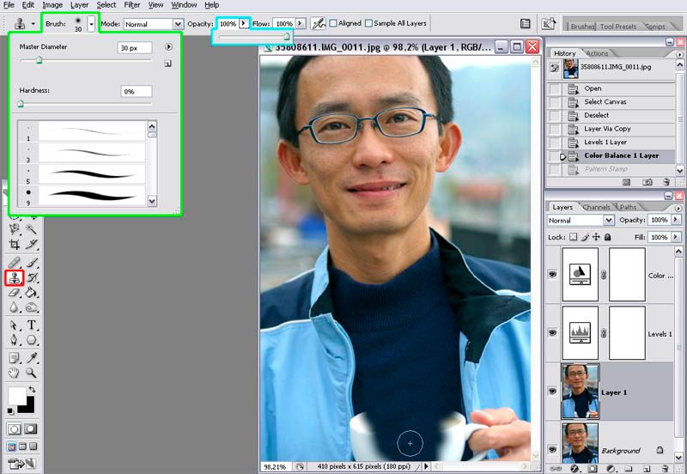Viewport: 687px width, 474px height.
Task: Select the Pen tool
Action: tap(15, 340)
